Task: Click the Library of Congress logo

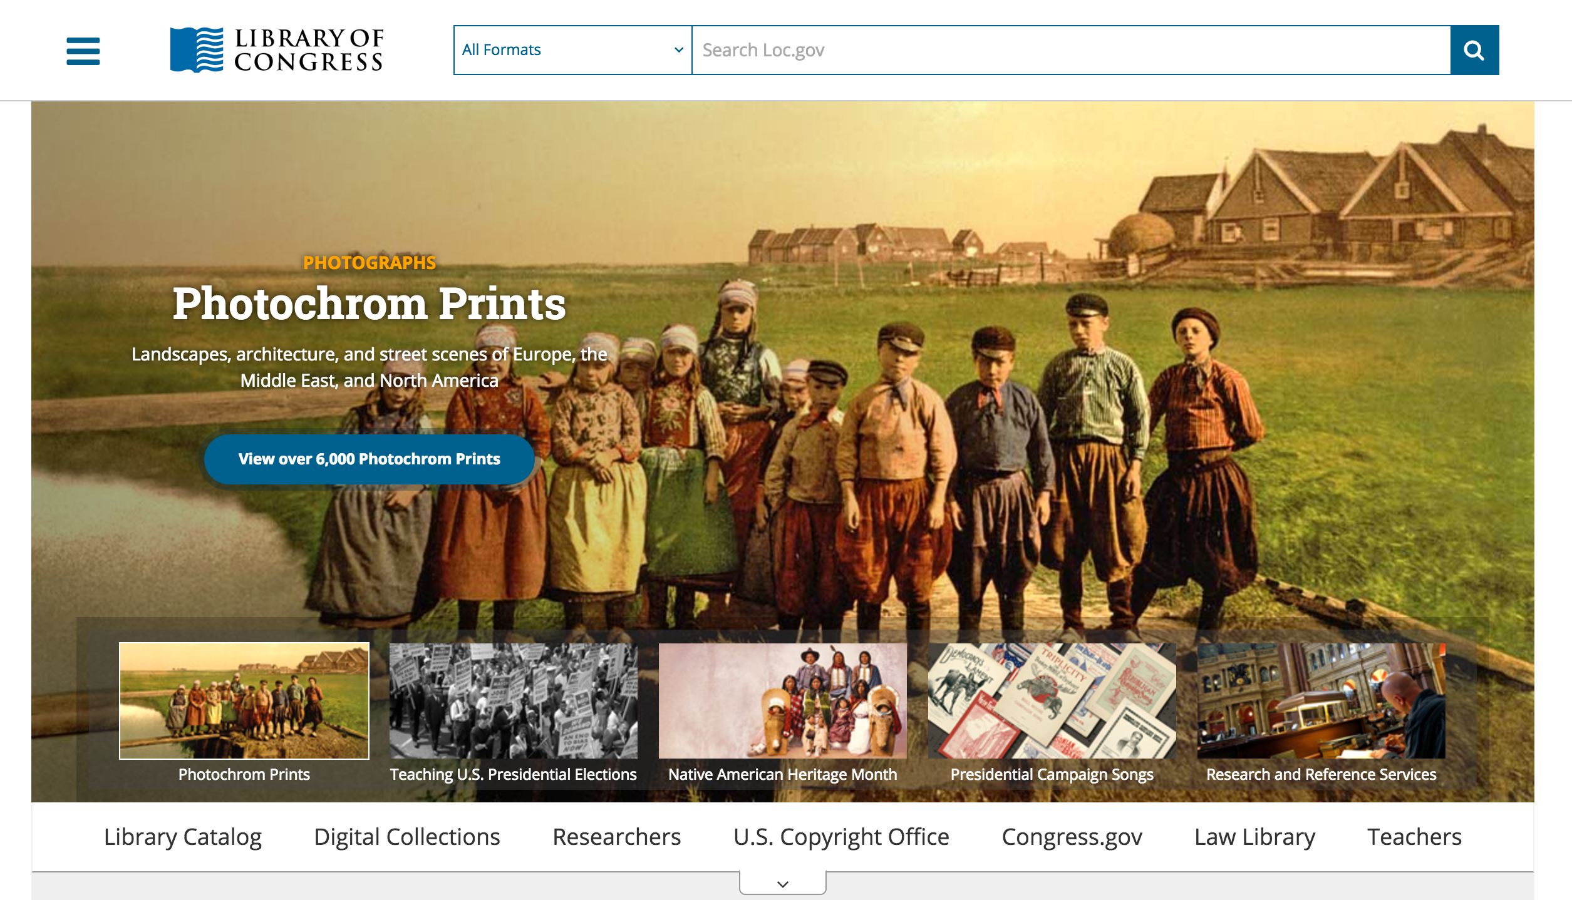Action: (x=276, y=50)
